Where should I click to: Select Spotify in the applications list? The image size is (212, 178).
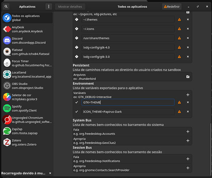pyautogui.click(x=27, y=109)
